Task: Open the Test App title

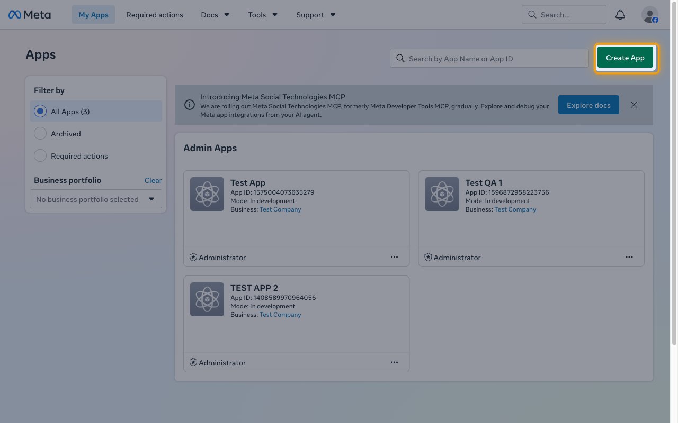Action: tap(248, 183)
